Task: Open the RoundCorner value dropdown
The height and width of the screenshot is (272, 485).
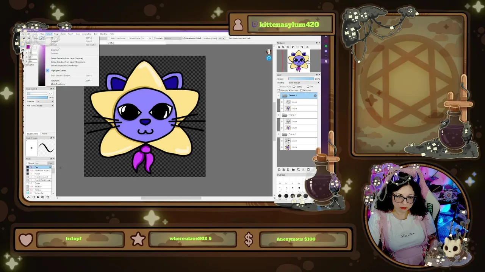Action: click(145, 38)
